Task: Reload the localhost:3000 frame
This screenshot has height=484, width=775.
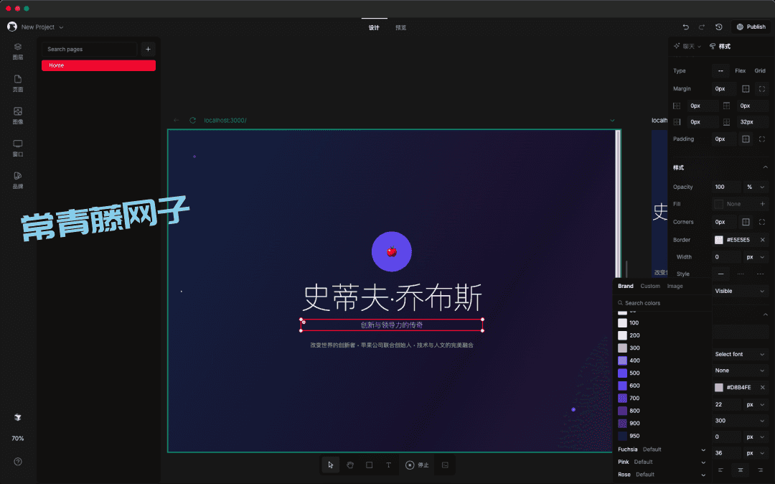Action: [193, 120]
